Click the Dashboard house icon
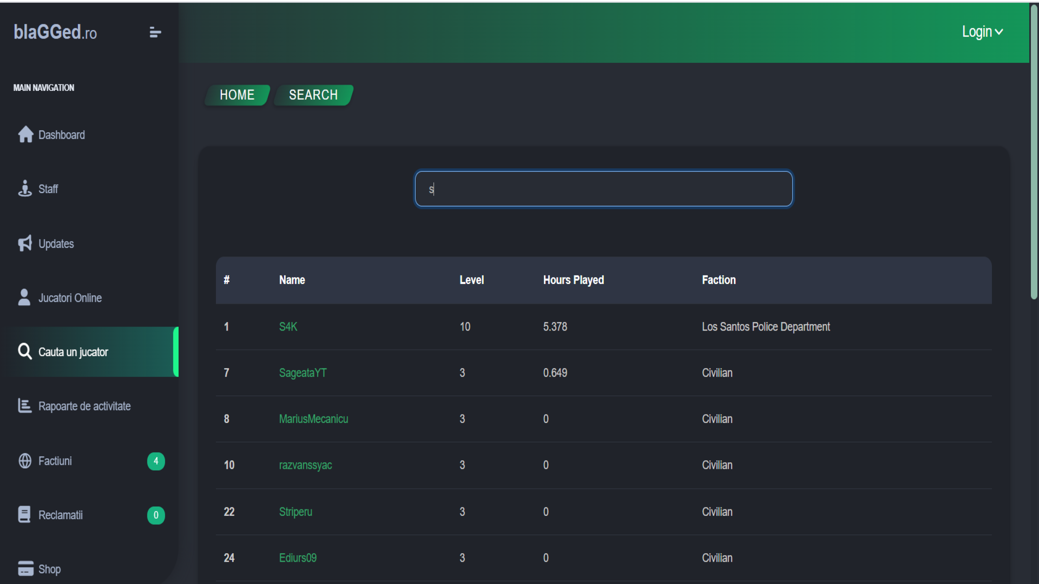The image size is (1039, 584). tap(25, 135)
